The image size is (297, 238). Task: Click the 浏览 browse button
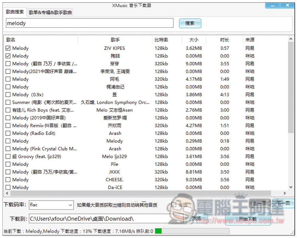coord(196,219)
